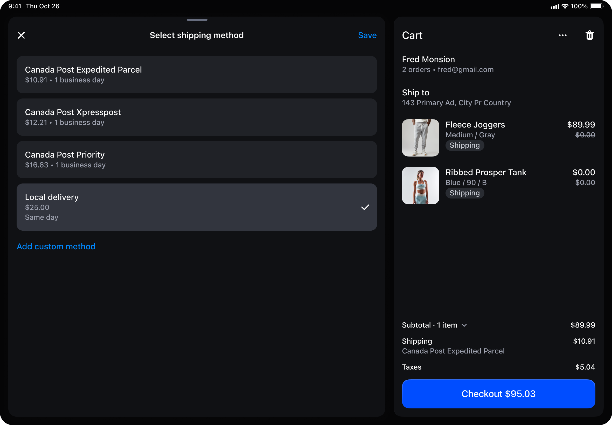Expand the Subtotal 1 item chevron

click(x=464, y=325)
